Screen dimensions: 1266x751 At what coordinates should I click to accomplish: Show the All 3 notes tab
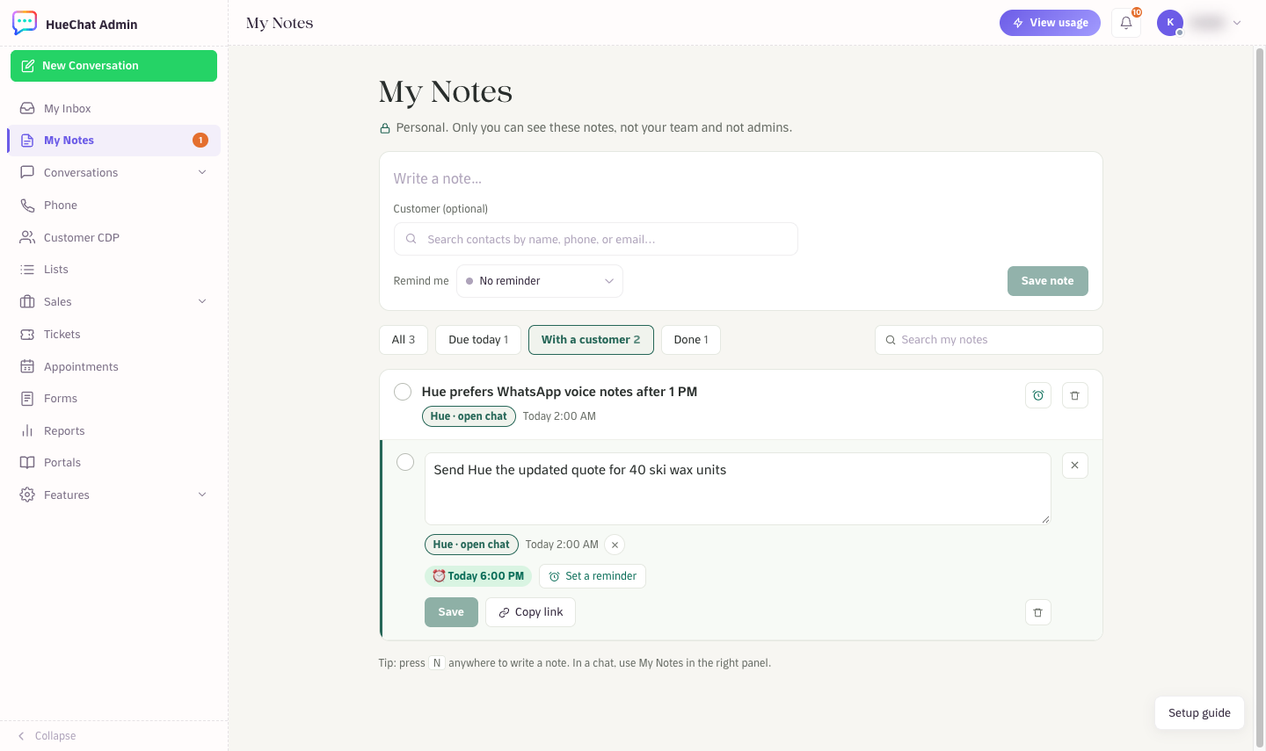click(x=404, y=340)
